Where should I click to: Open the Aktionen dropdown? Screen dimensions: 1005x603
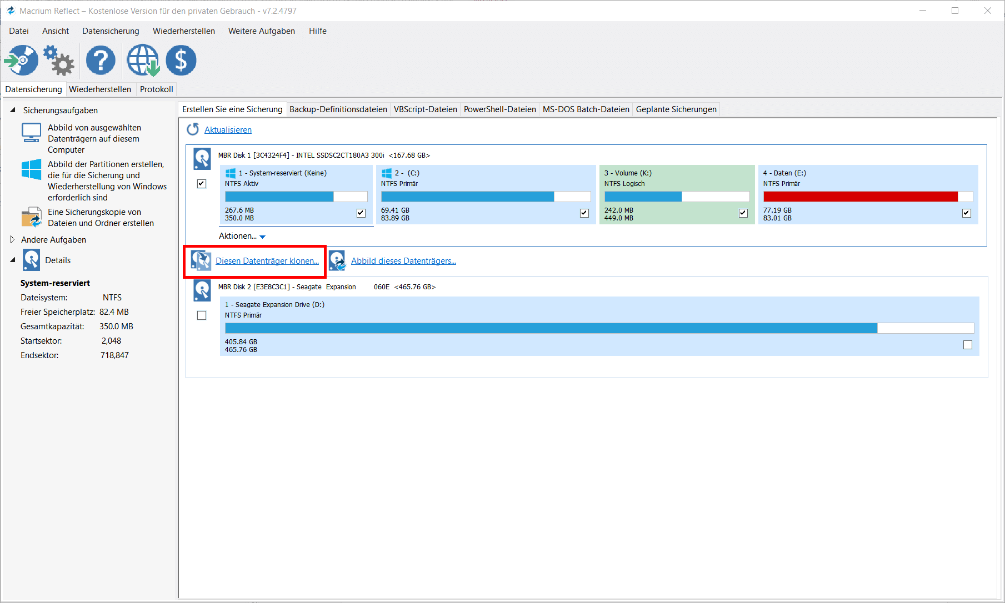point(242,236)
